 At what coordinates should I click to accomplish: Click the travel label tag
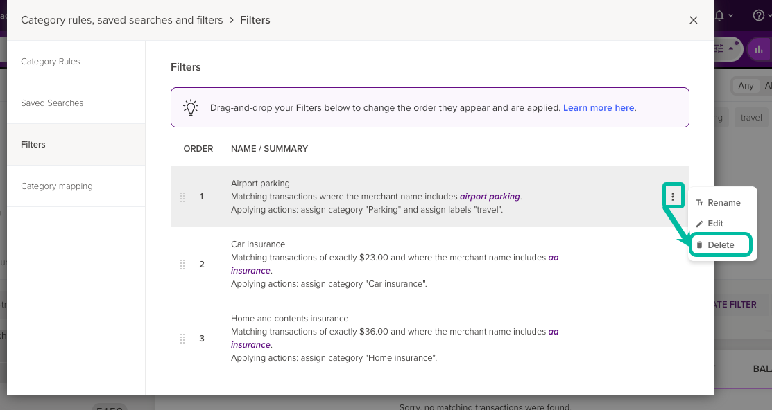(x=750, y=118)
